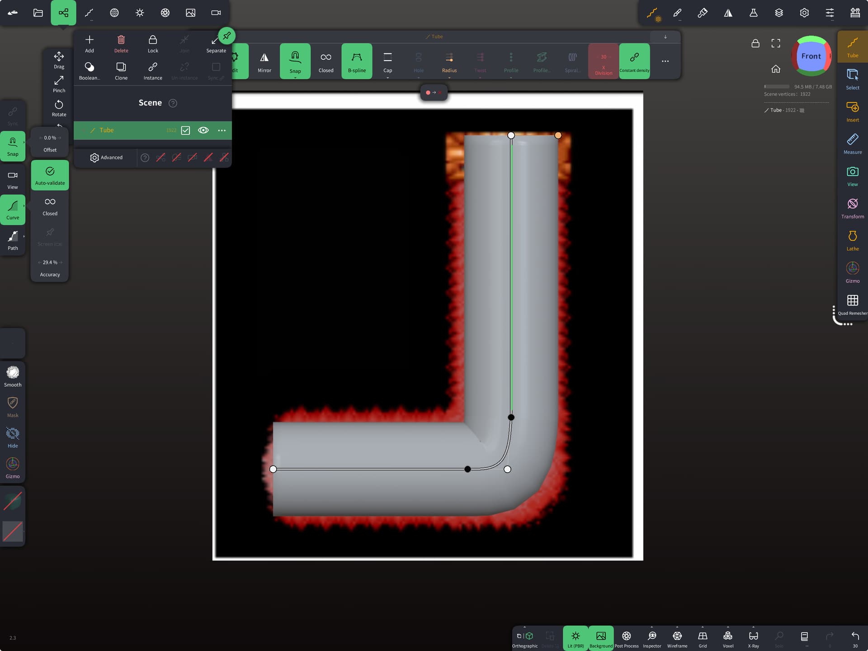Open the Quad Remesher tool
The width and height of the screenshot is (868, 651).
coord(852,304)
